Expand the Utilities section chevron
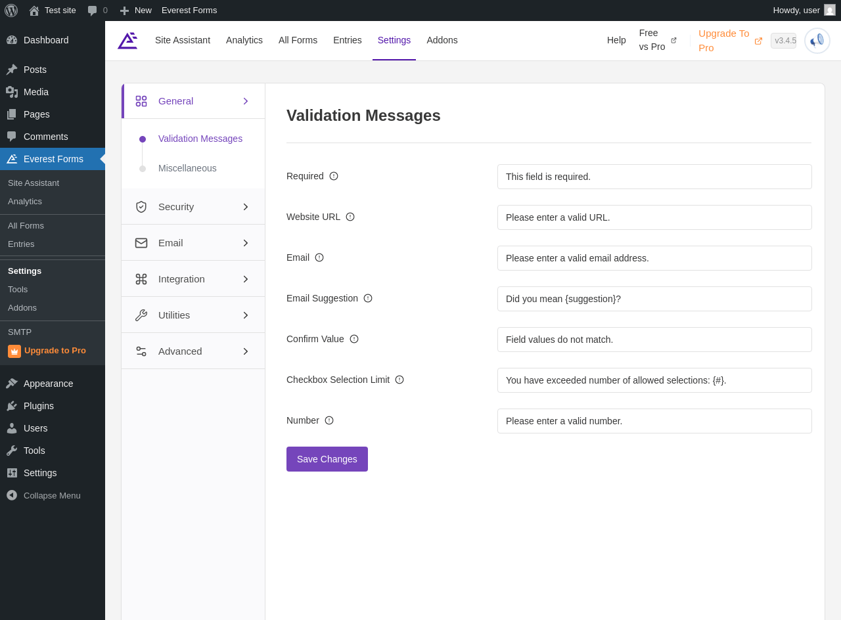 point(246,315)
